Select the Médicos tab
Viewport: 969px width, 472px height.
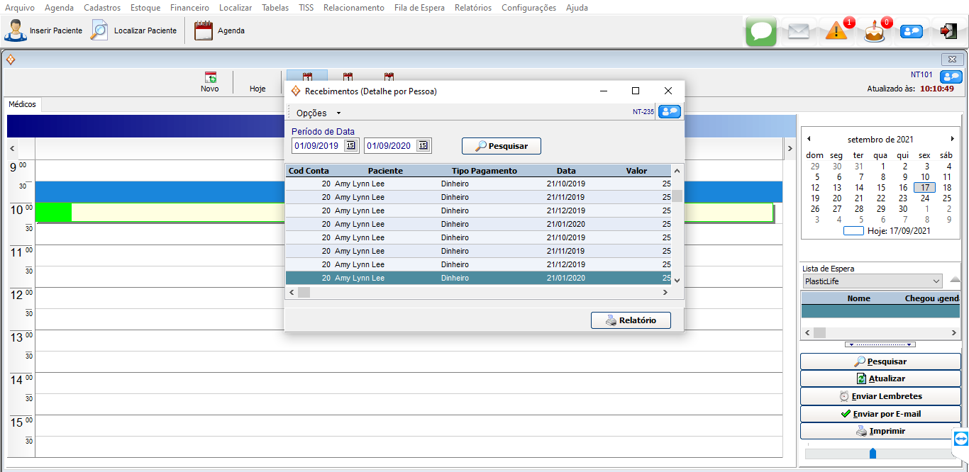coord(22,104)
